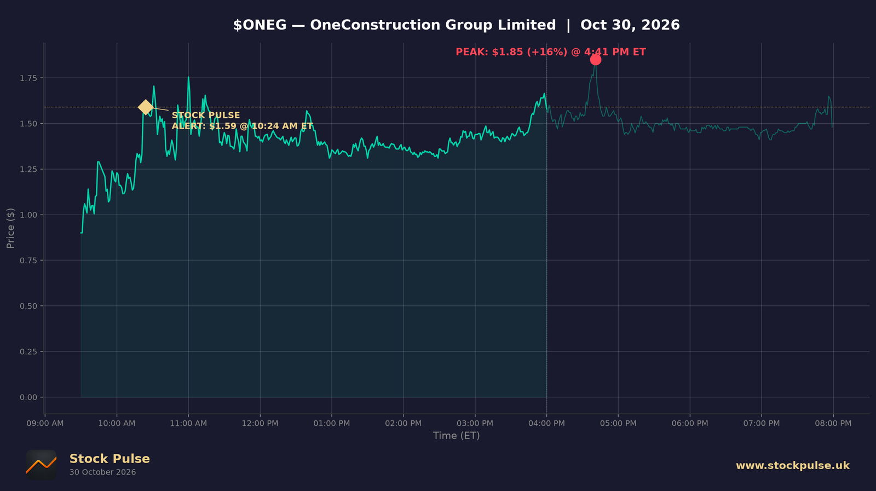Click the '0.25' y-axis tick label
Viewport: 876px width, 491px height.
click(x=28, y=351)
